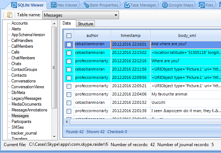
Task: Open the Item Properties tab
Action: click(x=101, y=5)
